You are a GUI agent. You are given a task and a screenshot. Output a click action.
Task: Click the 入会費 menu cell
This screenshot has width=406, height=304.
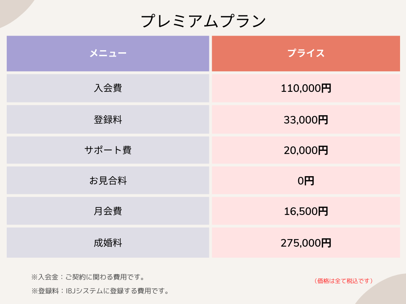click(108, 88)
